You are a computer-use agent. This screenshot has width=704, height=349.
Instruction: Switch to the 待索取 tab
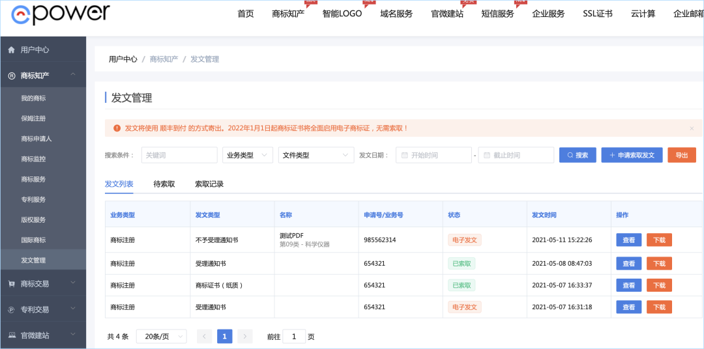pos(164,184)
